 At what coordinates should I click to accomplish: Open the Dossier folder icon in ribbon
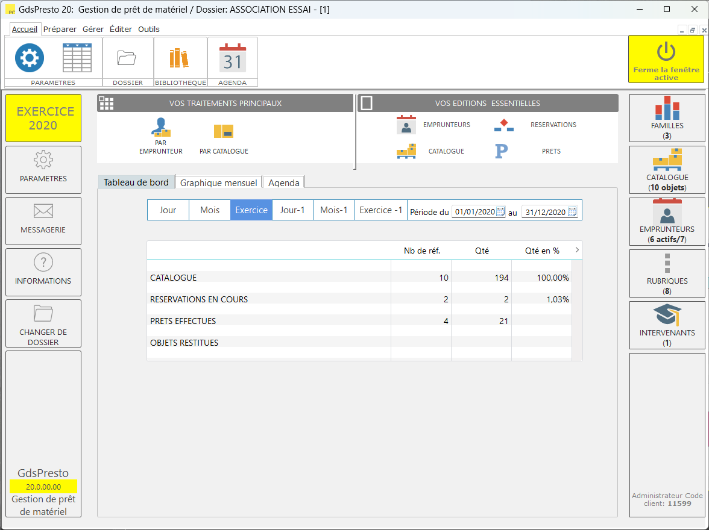[x=127, y=58]
